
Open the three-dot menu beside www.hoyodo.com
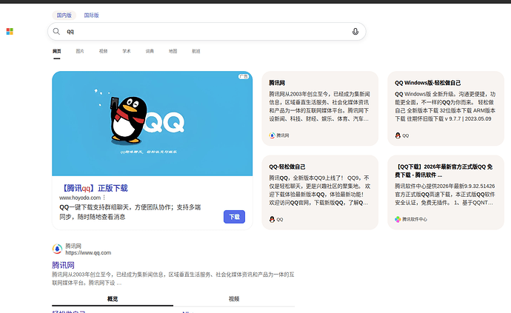click(104, 198)
